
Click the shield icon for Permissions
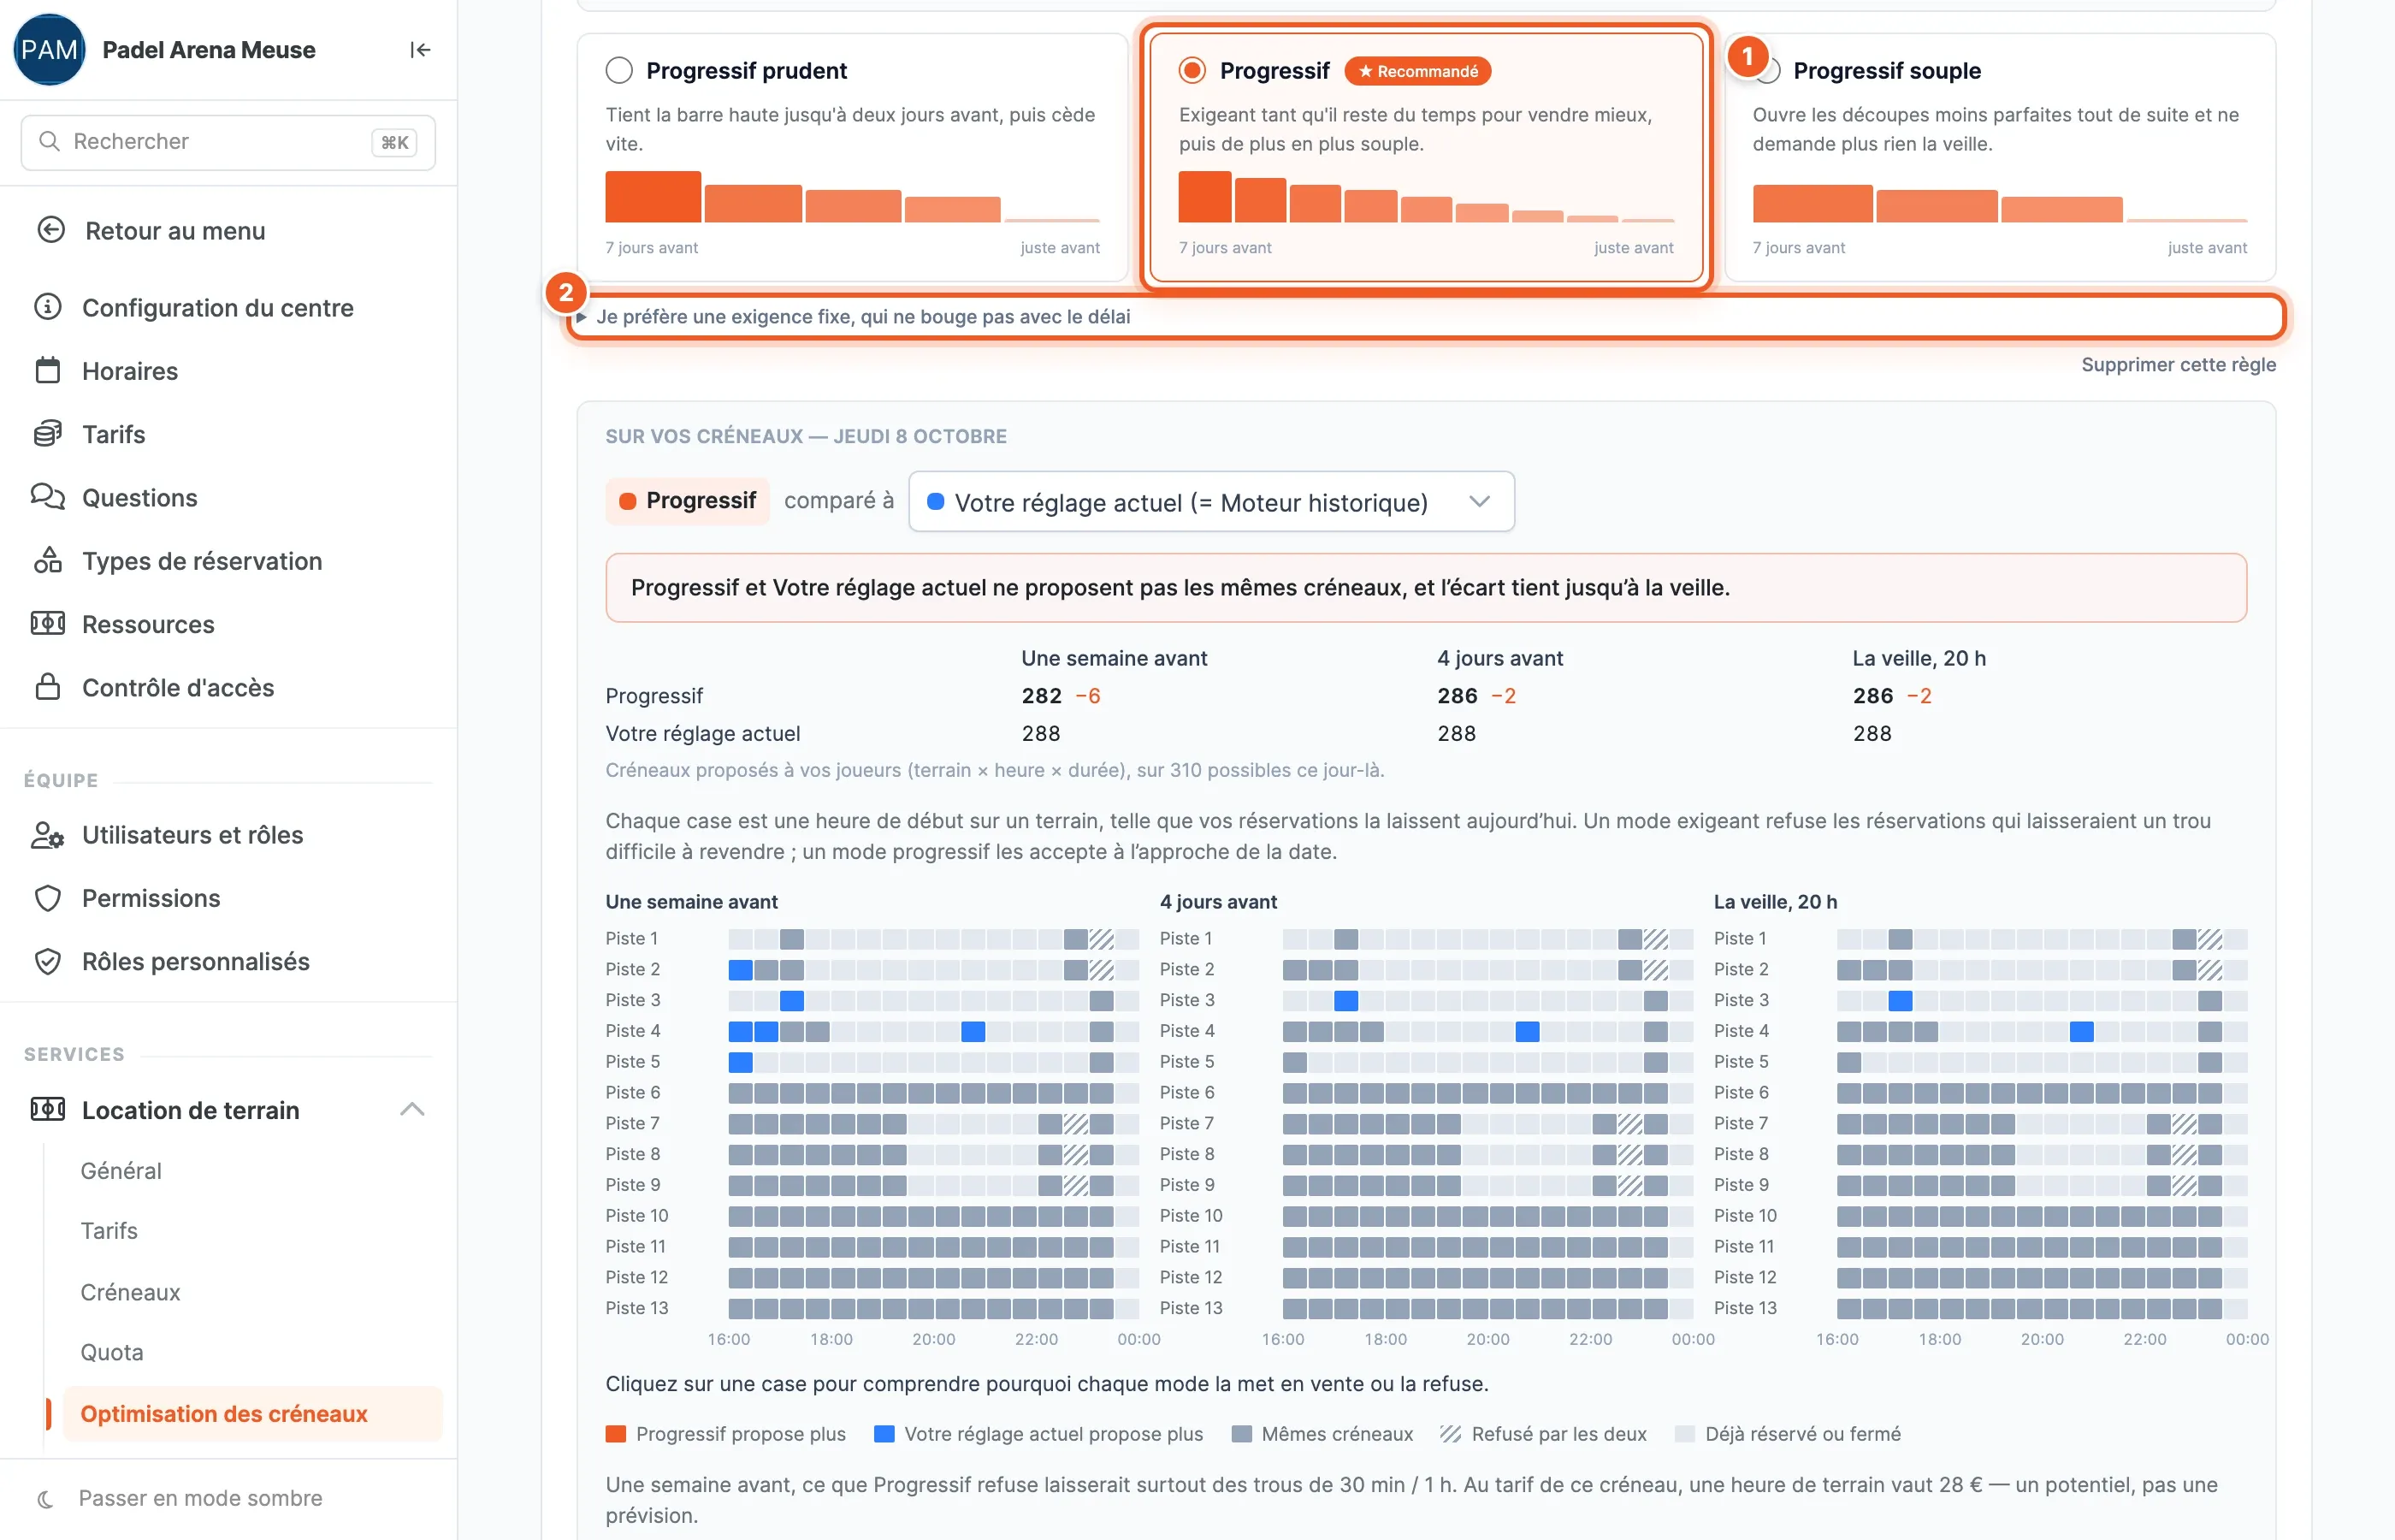coord(48,898)
